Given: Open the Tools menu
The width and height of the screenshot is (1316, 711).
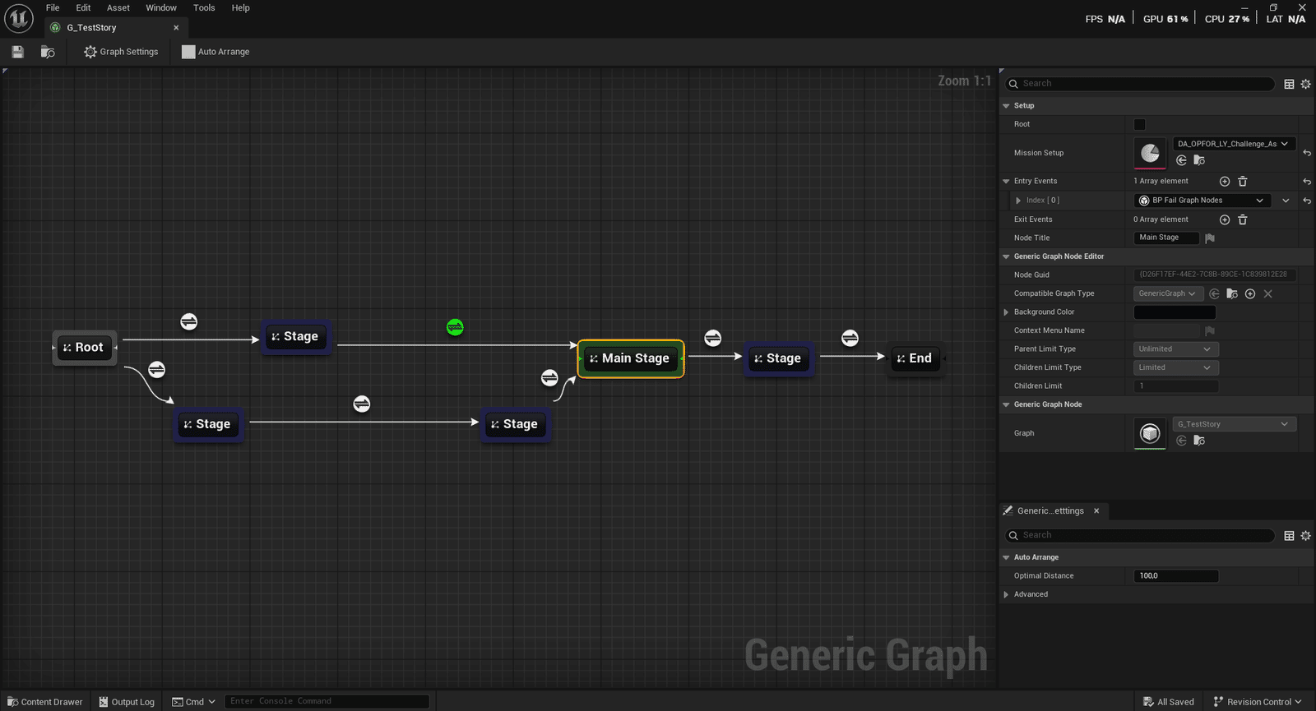Looking at the screenshot, I should coord(204,7).
